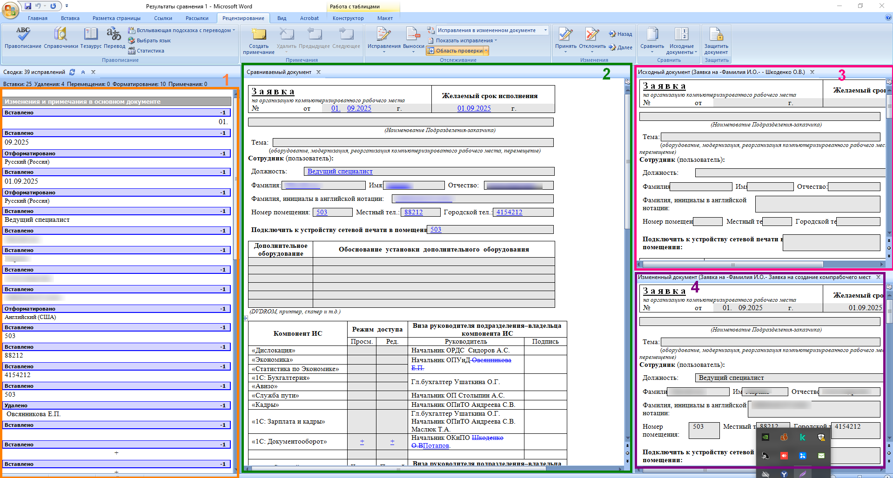Open the NVIDIA icon in the system tray

coord(765,437)
